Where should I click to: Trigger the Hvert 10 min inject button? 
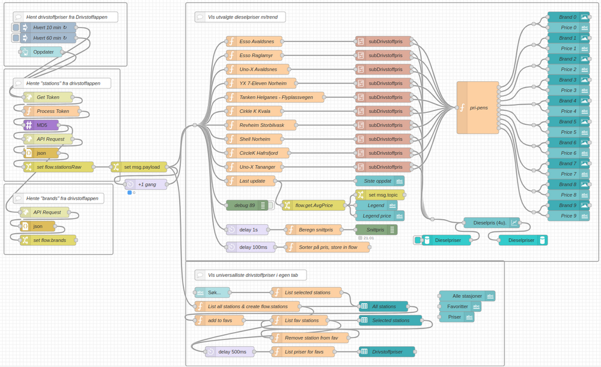click(x=16, y=28)
